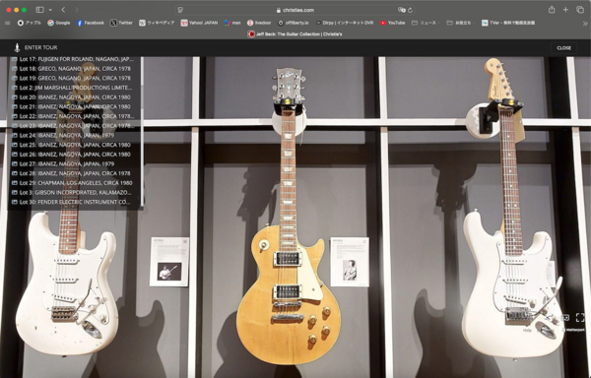This screenshot has width=591, height=378.
Task: Open the アップル bookmark
Action: tap(29, 23)
